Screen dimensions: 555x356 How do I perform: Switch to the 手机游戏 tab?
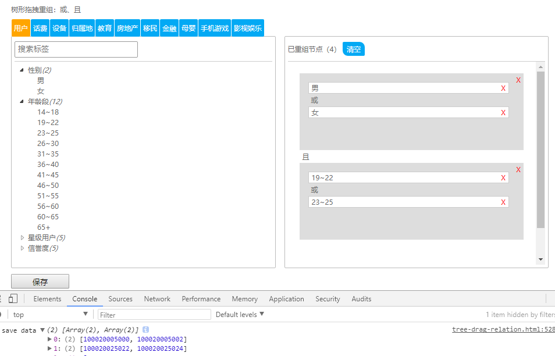tap(215, 28)
